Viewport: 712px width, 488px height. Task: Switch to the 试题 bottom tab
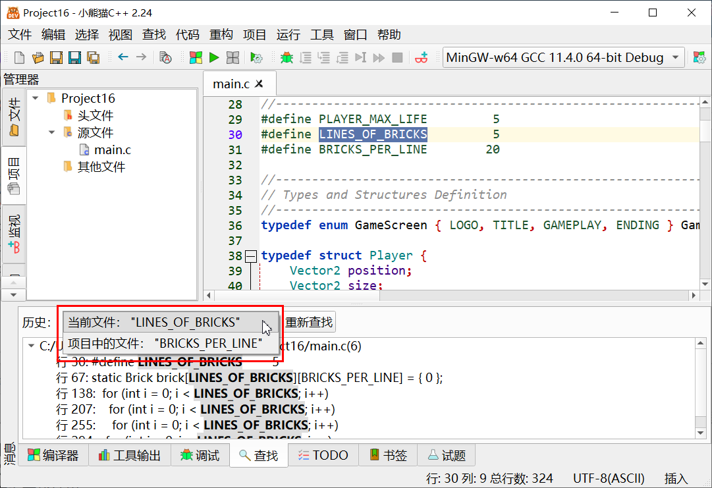[447, 455]
